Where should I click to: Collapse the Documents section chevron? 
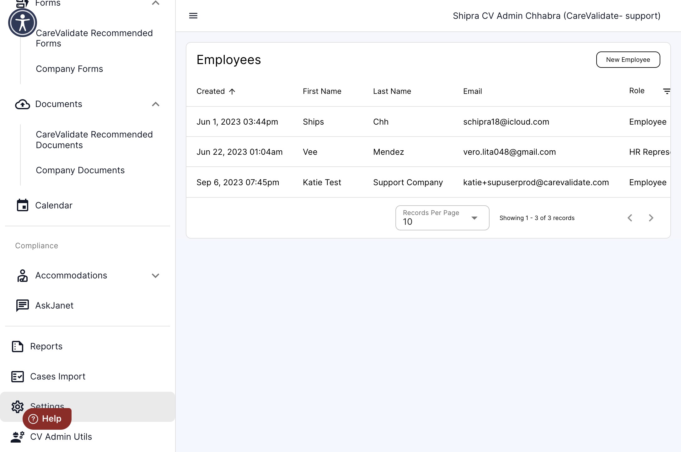156,104
